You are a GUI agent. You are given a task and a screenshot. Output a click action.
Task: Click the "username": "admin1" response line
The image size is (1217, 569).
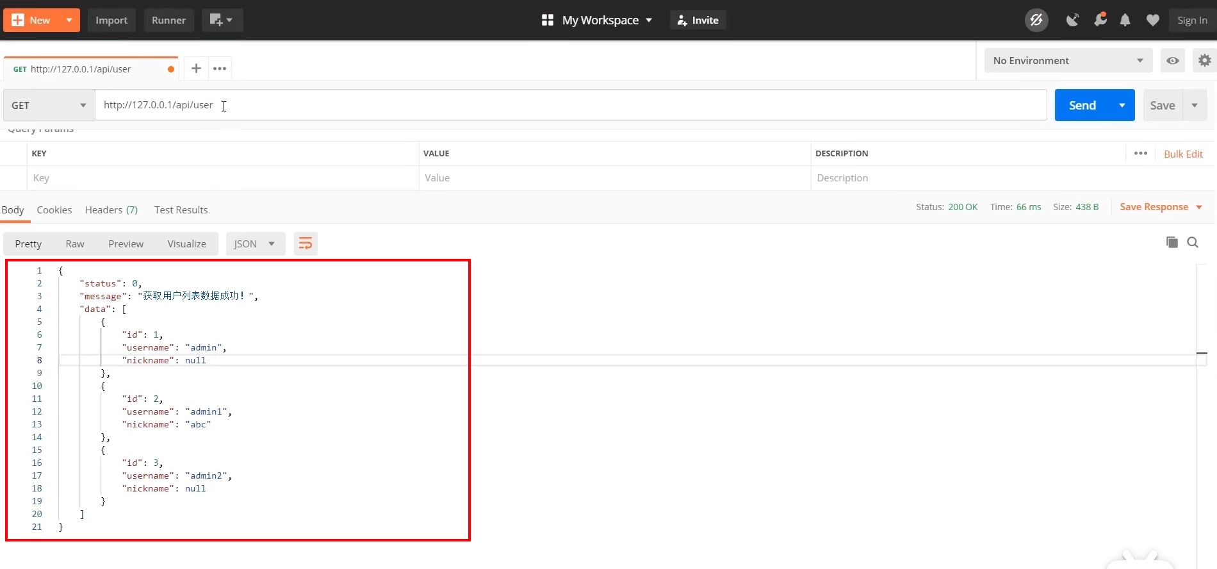click(177, 411)
